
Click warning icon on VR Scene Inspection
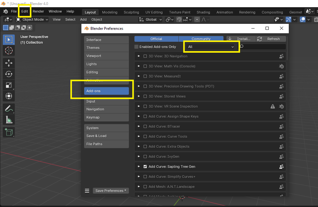tap(272, 106)
